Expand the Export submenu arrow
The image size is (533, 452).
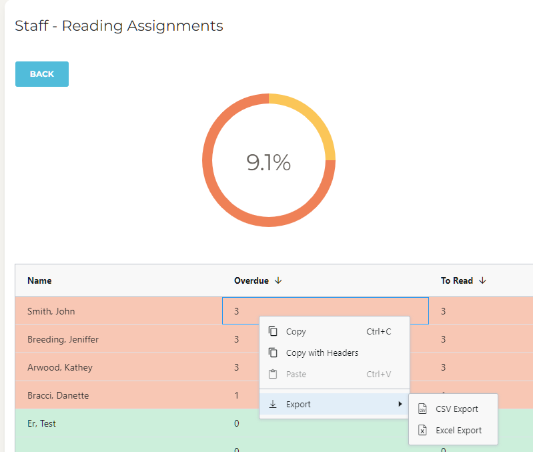tap(400, 404)
